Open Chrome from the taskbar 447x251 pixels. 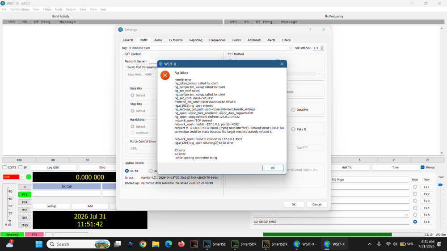point(143,244)
